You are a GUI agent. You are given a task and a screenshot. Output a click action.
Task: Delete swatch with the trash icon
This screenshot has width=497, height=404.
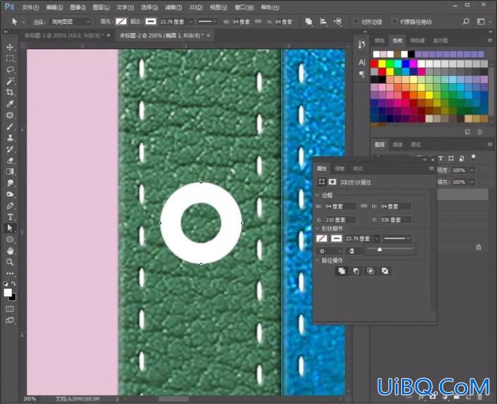pyautogui.click(x=480, y=132)
